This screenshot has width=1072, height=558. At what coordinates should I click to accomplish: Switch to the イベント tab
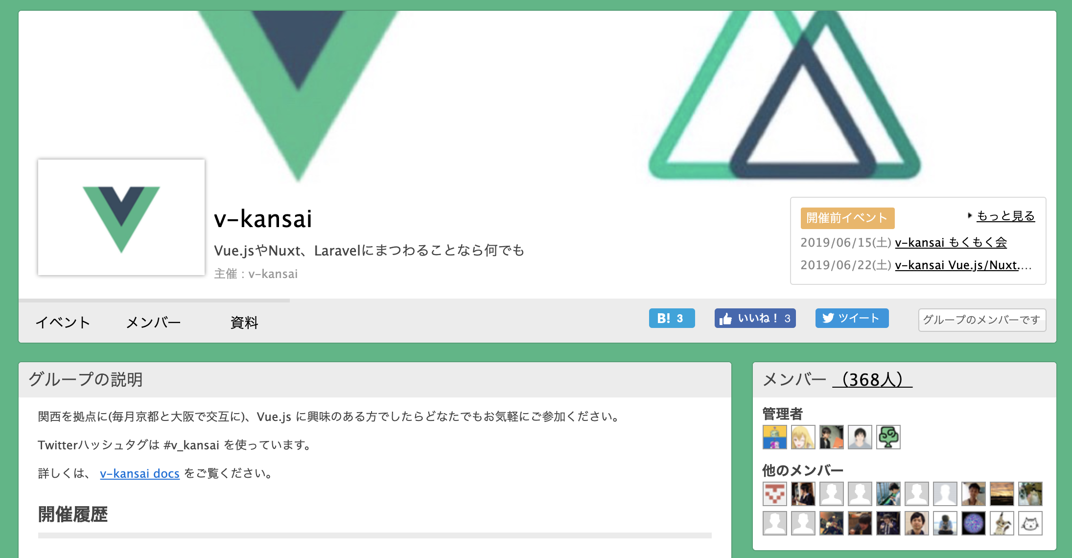click(x=63, y=322)
